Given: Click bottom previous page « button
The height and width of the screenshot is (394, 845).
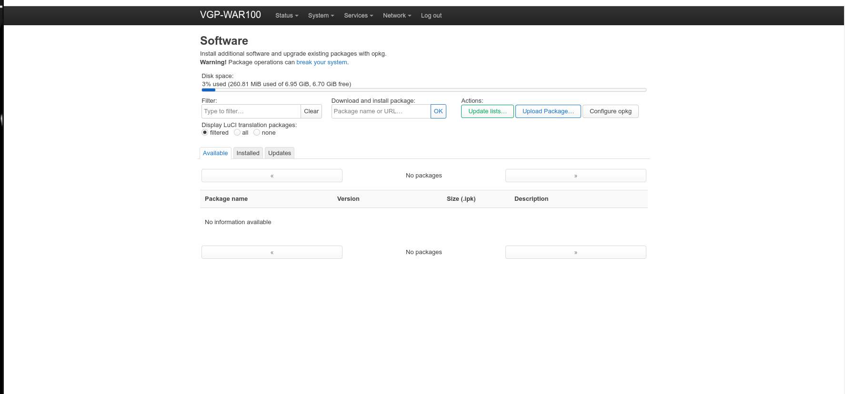Looking at the screenshot, I should coord(272,252).
